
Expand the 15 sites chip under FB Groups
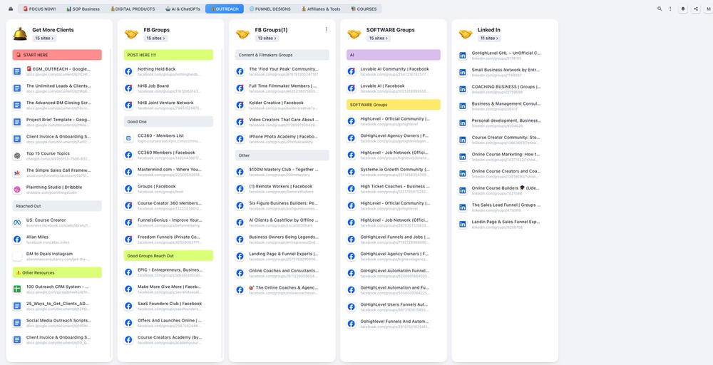click(155, 38)
